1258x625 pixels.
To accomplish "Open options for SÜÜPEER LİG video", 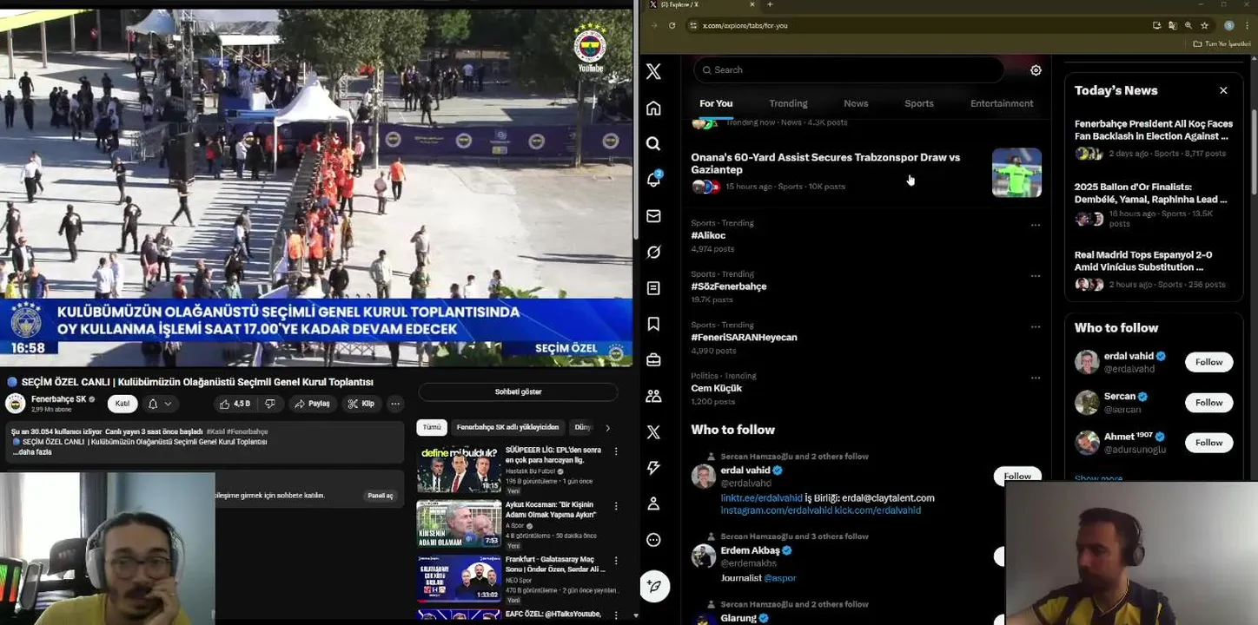I will coord(616,451).
